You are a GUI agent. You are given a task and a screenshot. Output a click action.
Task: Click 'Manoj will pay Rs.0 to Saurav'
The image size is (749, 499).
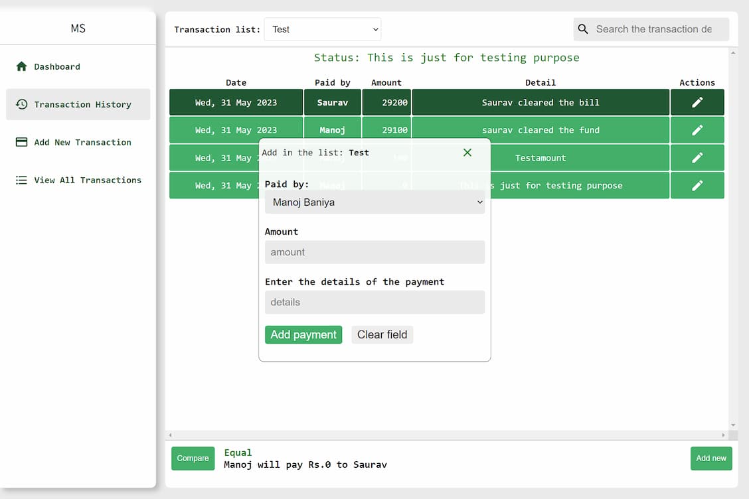305,464
